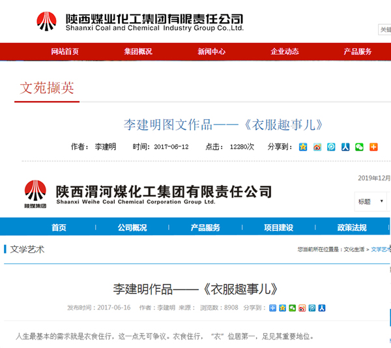Click article title 李建明图文作品——《衣服趣事儿》
The height and width of the screenshot is (348, 391).
[224, 124]
